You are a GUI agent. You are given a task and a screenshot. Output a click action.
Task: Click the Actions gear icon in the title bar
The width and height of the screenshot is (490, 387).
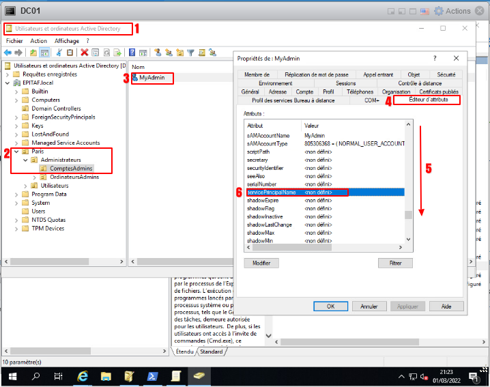[x=438, y=11]
